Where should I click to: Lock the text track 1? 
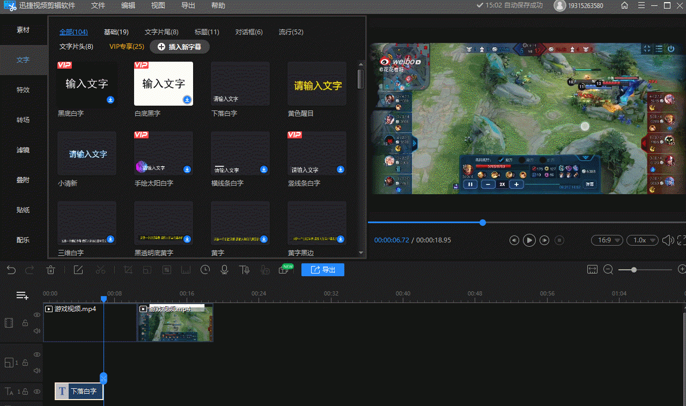(x=25, y=392)
